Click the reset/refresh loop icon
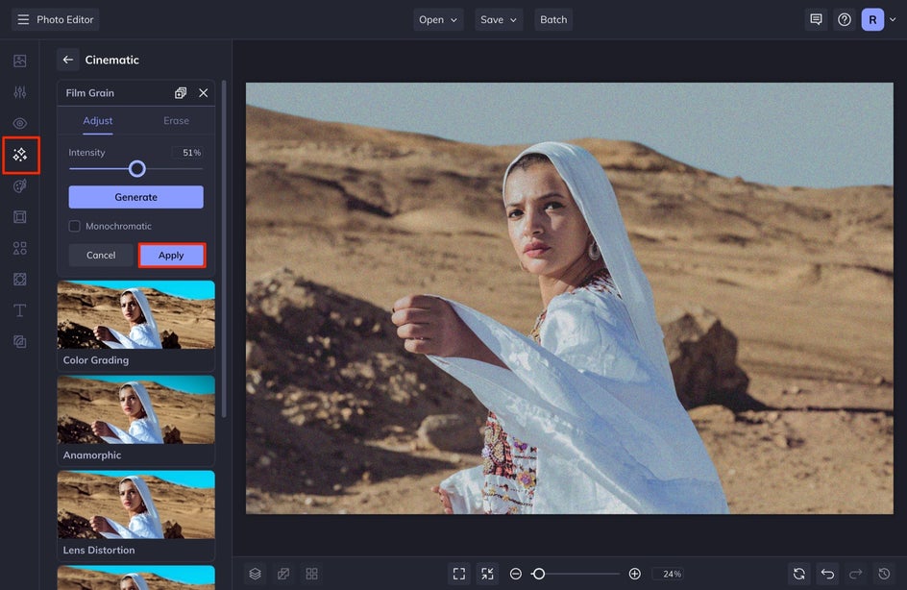Viewport: 907px width, 590px height. click(x=798, y=574)
